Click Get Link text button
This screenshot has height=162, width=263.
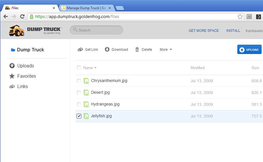pos(91,49)
